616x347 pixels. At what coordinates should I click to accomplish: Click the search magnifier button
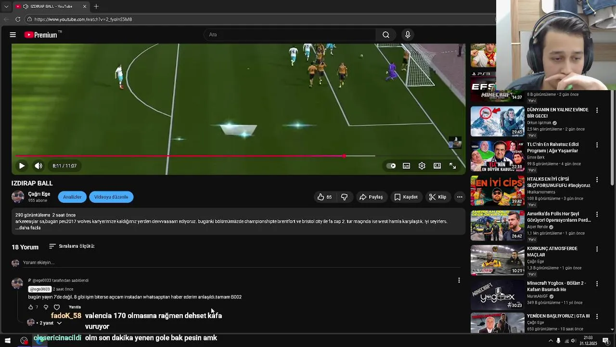pyautogui.click(x=386, y=35)
